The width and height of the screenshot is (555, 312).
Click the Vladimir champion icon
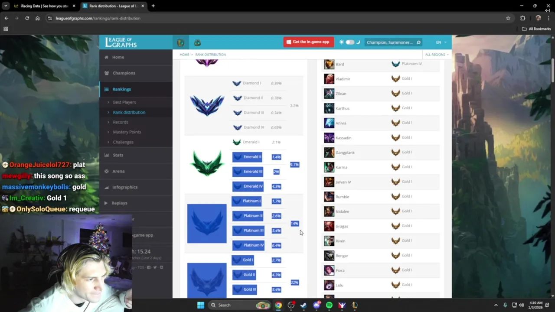[x=329, y=79]
